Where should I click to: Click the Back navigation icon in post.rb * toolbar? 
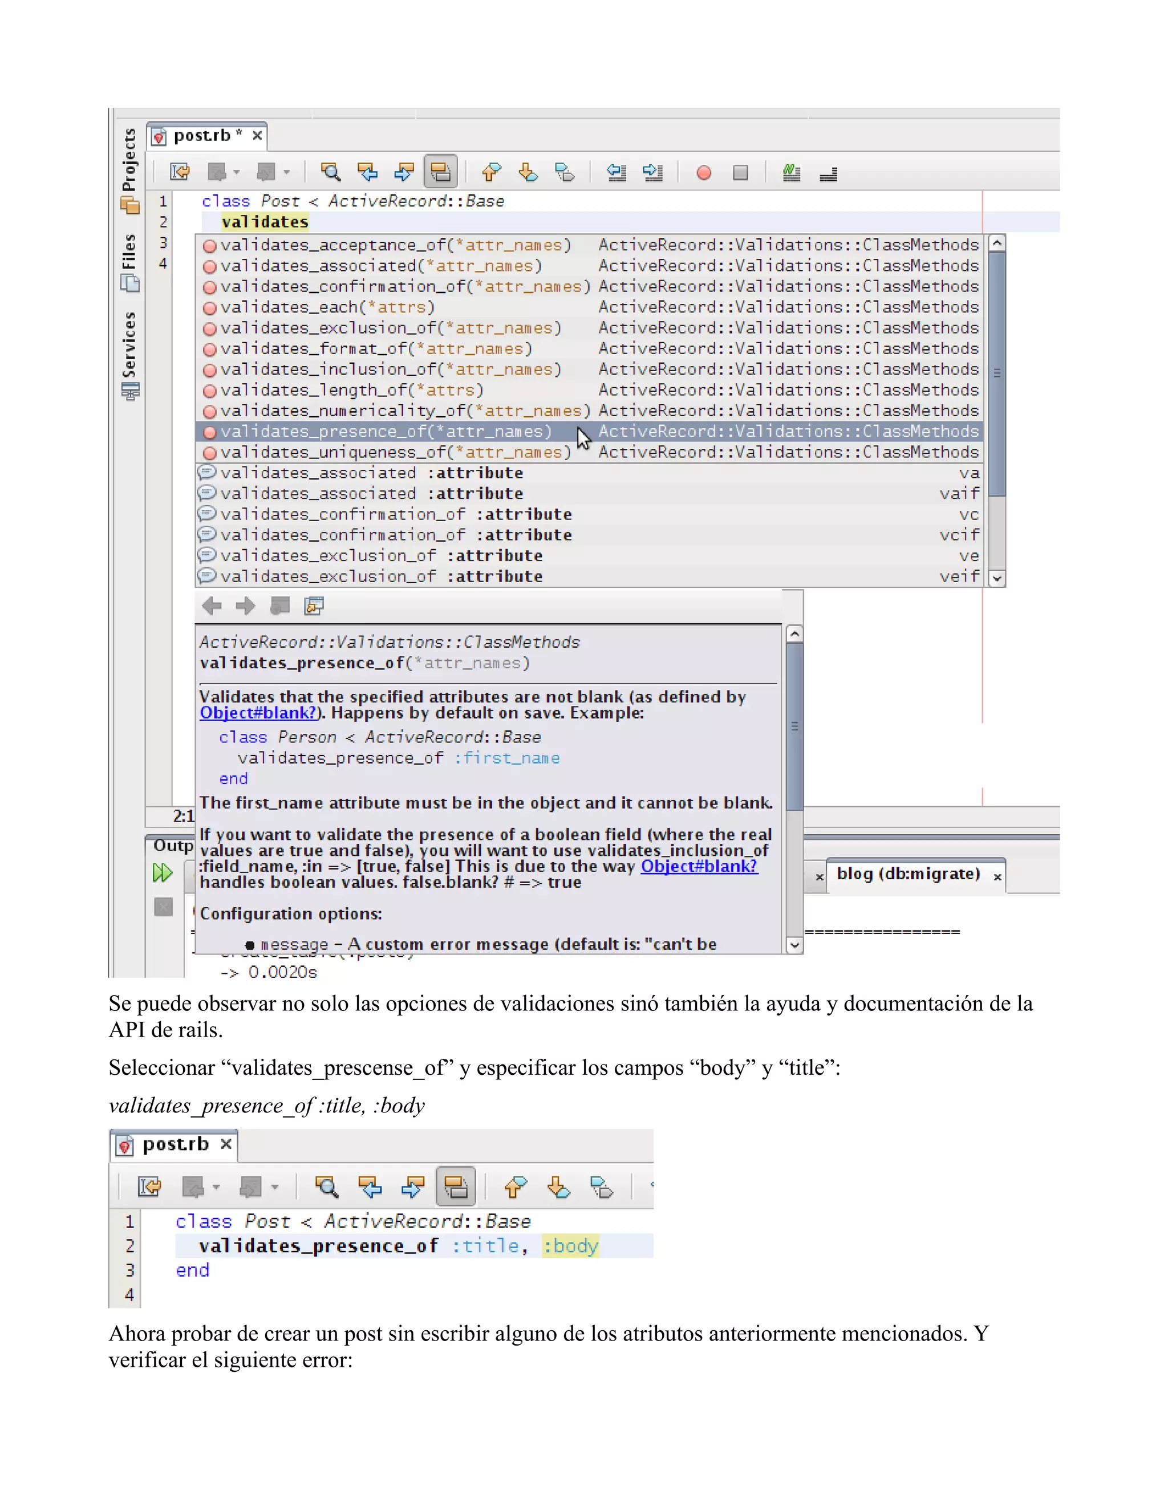[x=217, y=172]
